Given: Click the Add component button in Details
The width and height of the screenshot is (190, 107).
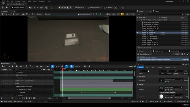Looking at the screenshot, I should pos(176,54).
